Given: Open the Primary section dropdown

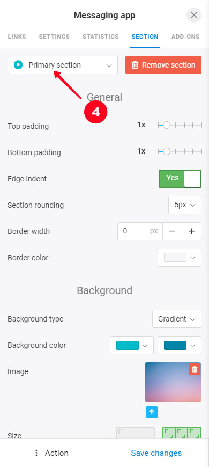Looking at the screenshot, I should [63, 65].
